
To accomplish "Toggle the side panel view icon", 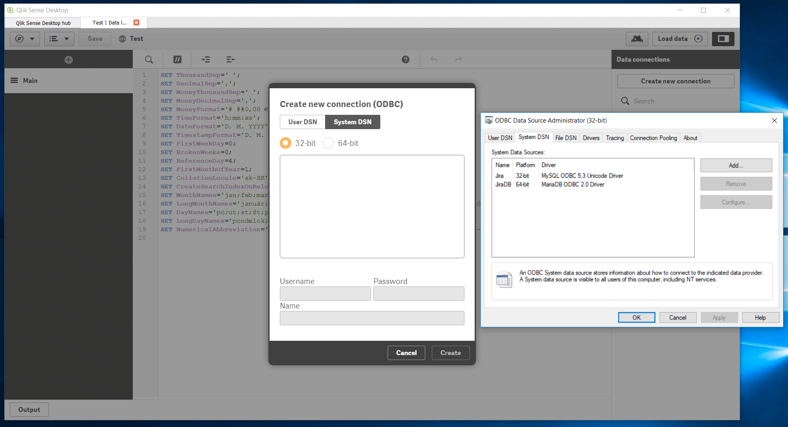I will (723, 39).
